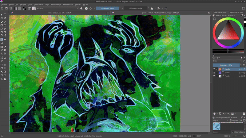Image resolution: width=246 pixels, height=138 pixels.
Task: Hide the selected top Fondo layer
Action: point(214,69)
